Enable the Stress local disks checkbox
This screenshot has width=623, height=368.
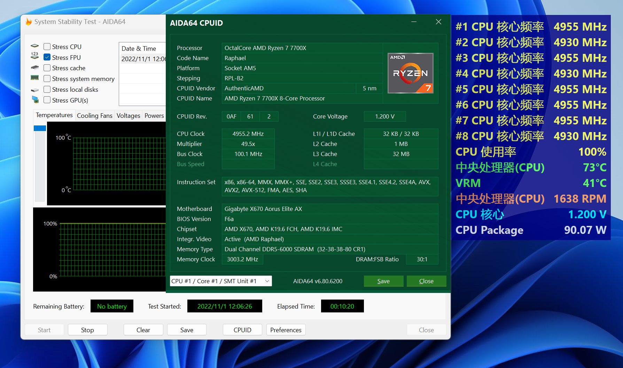(x=47, y=90)
